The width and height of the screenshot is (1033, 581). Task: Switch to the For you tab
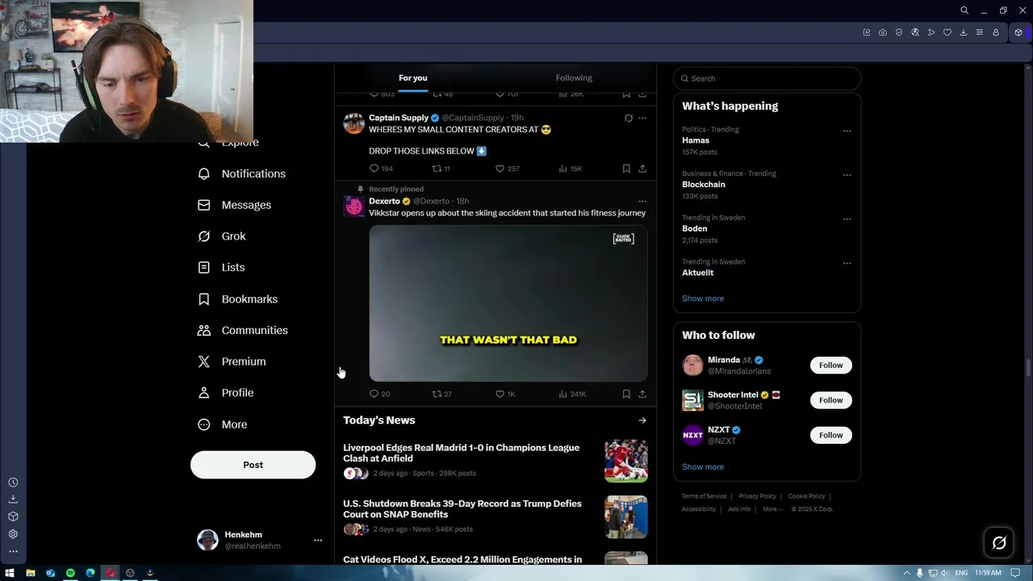click(413, 78)
